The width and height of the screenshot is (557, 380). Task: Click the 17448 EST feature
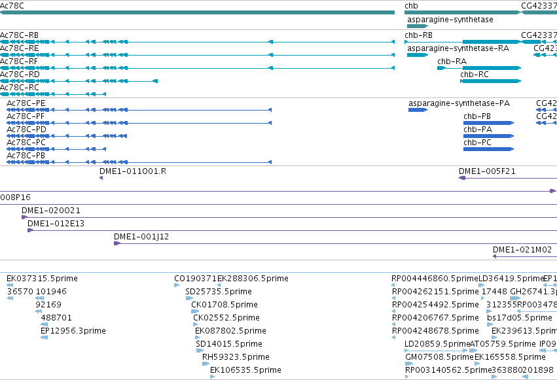coord(484,298)
